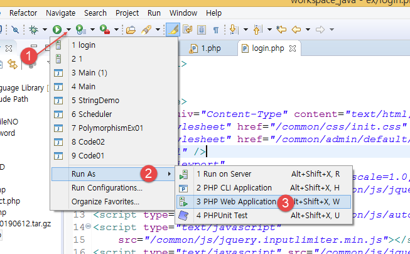Click the Last Edit Location icon
This screenshot has height=254, width=410.
point(281,30)
